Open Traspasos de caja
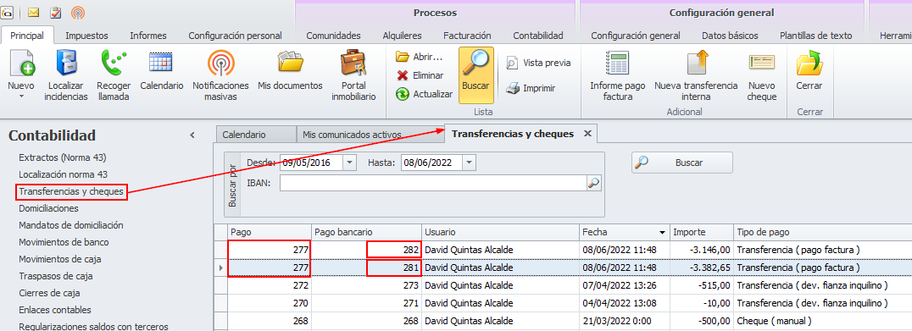The height and width of the screenshot is (331, 912). click(x=56, y=276)
